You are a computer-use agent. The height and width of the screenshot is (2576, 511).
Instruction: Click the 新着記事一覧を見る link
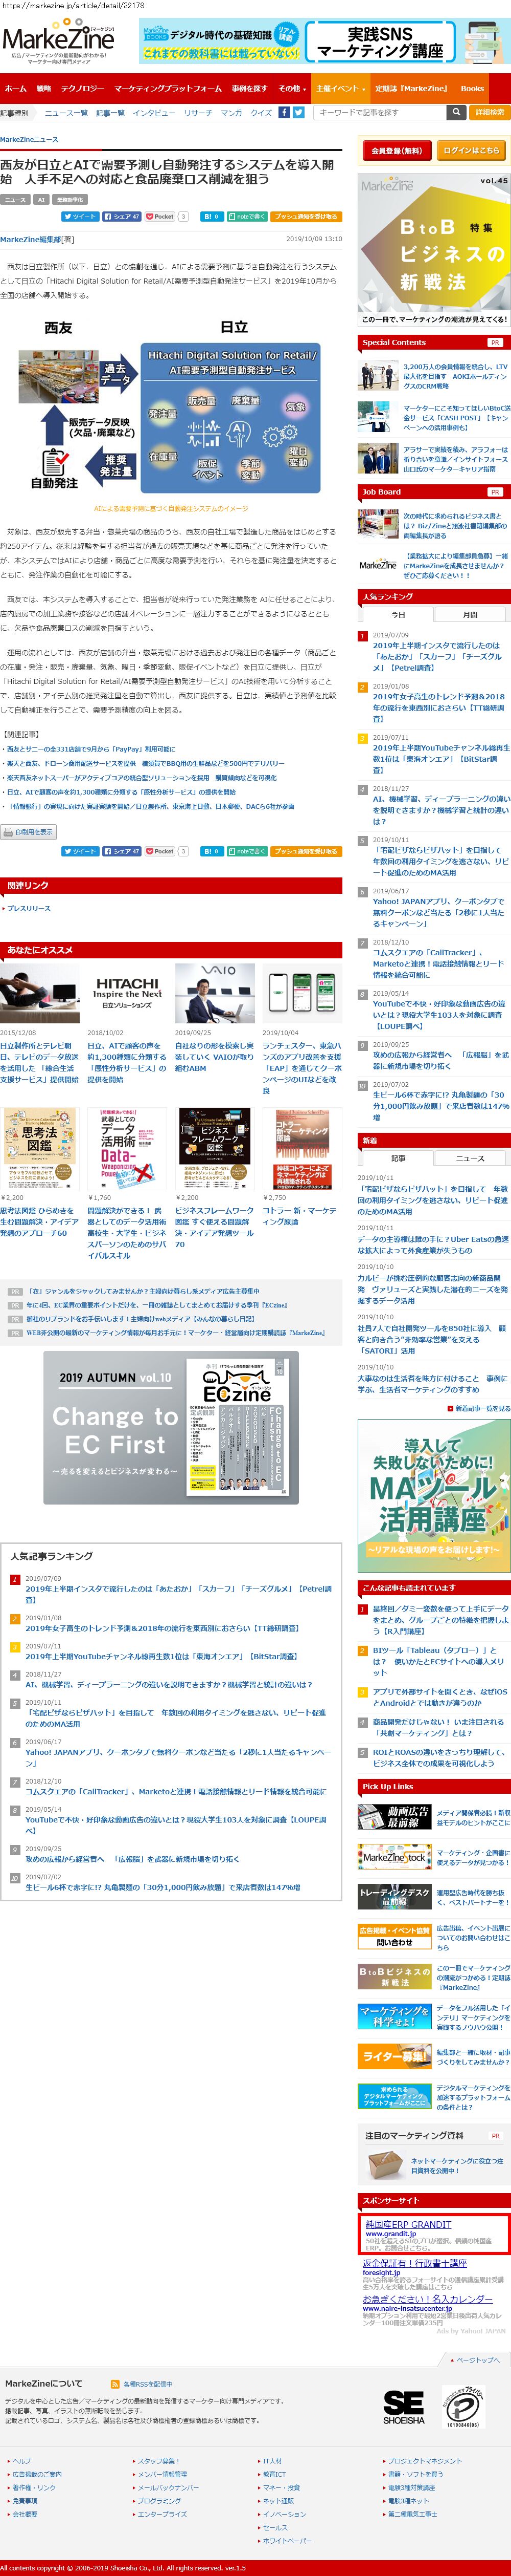click(482, 1408)
